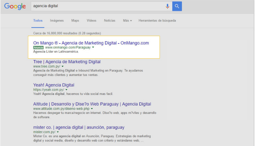Click the www.altitude.com.py/diseno-web.php URL
This screenshot has width=255, height=146.
pos(61,109)
